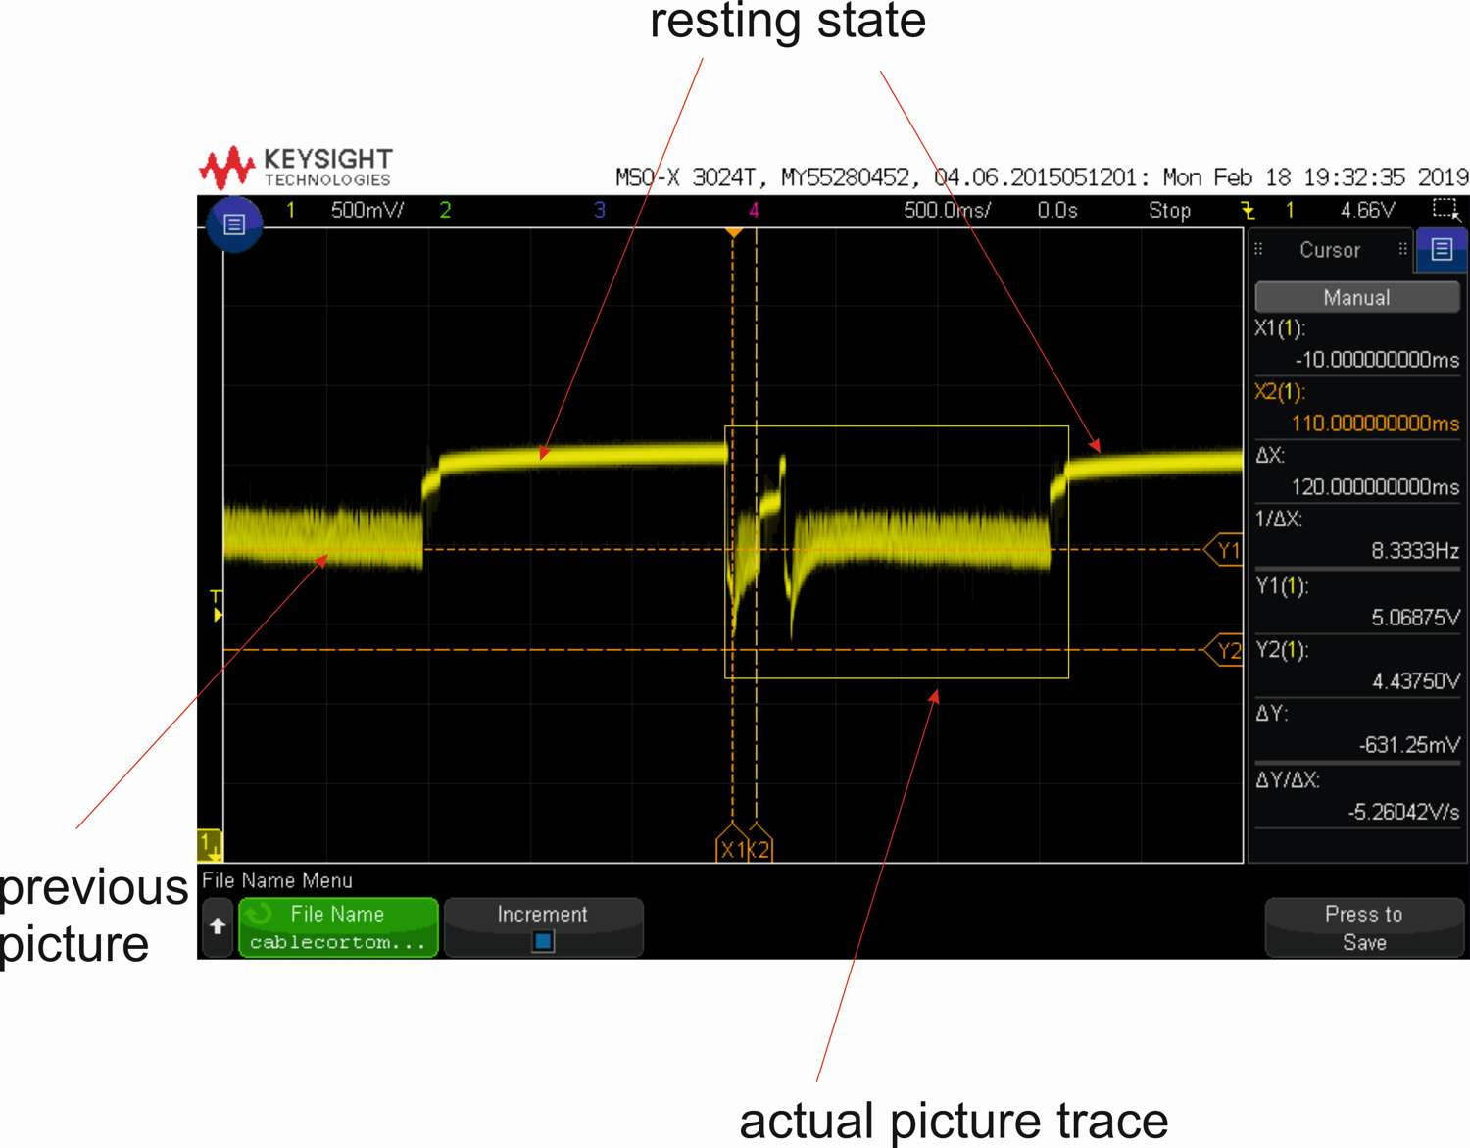The image size is (1470, 1148).
Task: Click the ΔY -631.25mV reading
Action: click(1409, 745)
